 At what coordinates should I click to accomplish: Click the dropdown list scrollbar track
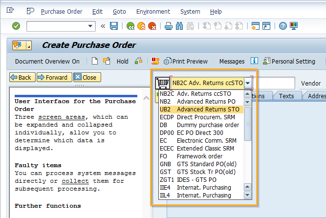[247, 161]
